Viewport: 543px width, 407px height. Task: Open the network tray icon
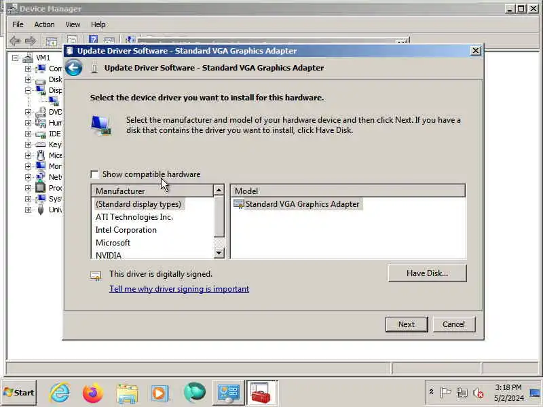462,393
